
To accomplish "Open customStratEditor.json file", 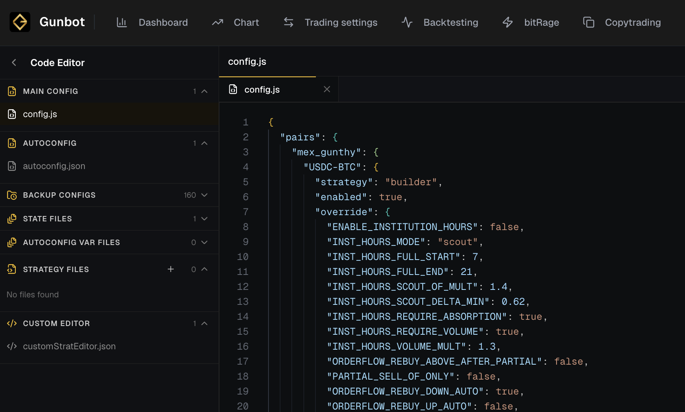I will [109, 346].
